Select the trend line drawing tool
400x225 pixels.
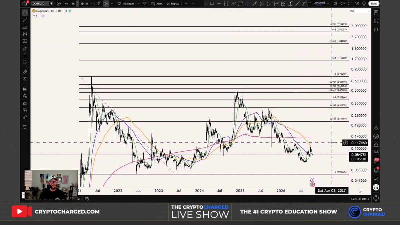point(25,20)
